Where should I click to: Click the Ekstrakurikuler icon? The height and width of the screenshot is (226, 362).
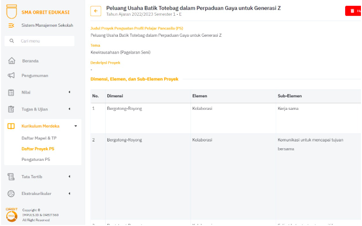[11, 193]
